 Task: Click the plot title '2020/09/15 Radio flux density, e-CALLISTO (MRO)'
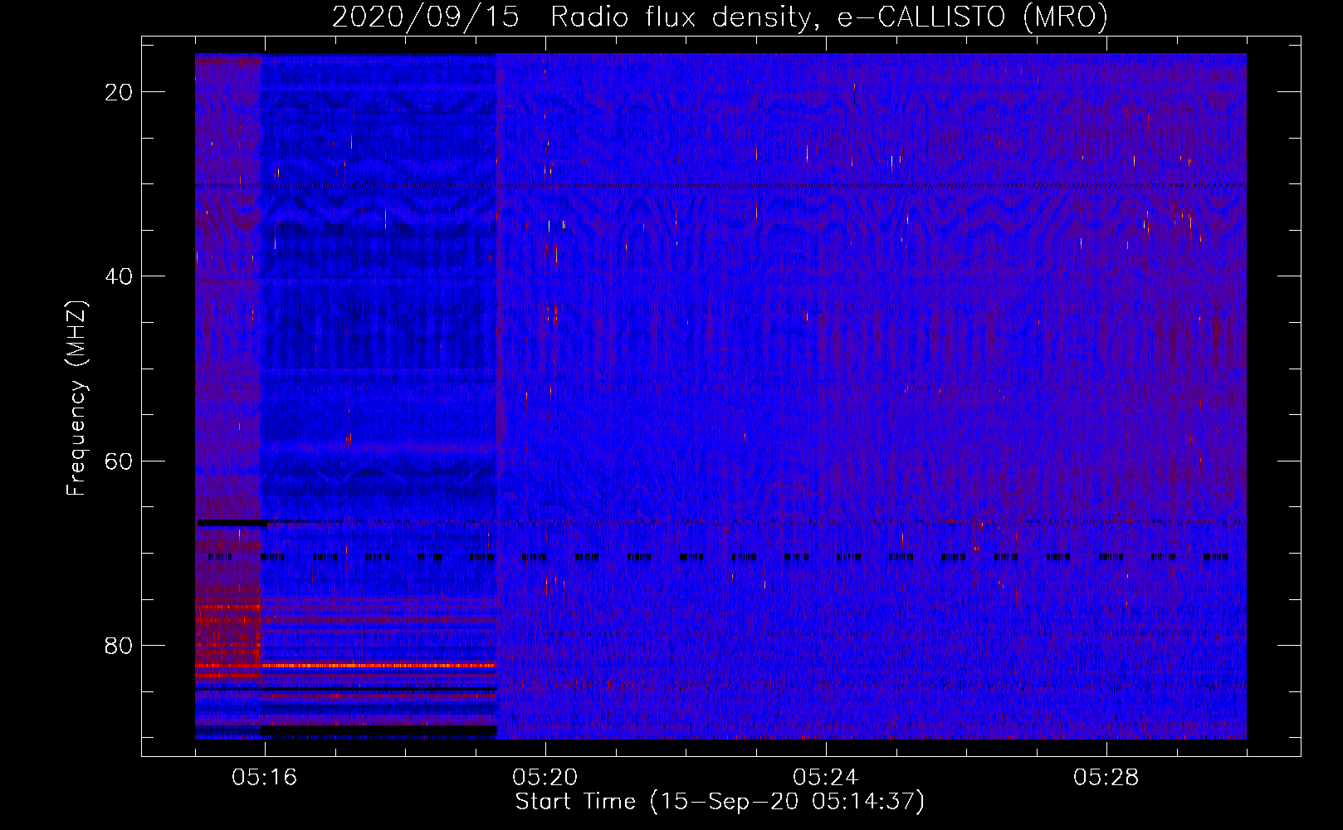tap(720, 17)
